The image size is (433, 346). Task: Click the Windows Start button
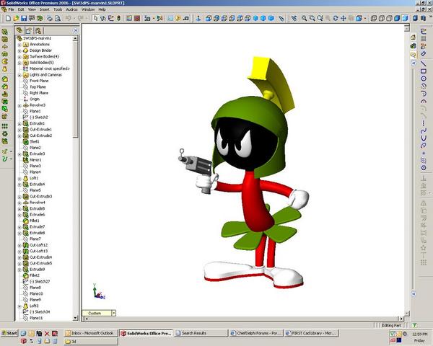pyautogui.click(x=10, y=333)
